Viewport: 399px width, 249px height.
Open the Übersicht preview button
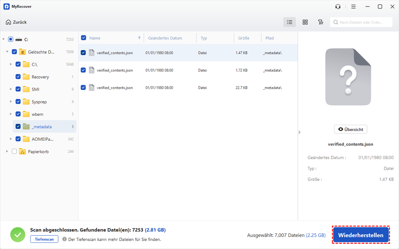pyautogui.click(x=350, y=129)
